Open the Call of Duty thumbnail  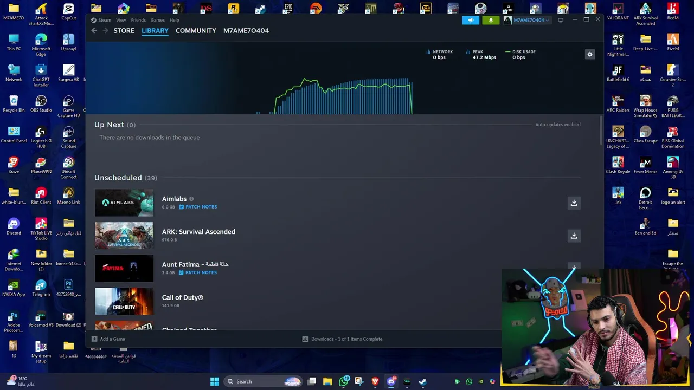coord(124,301)
